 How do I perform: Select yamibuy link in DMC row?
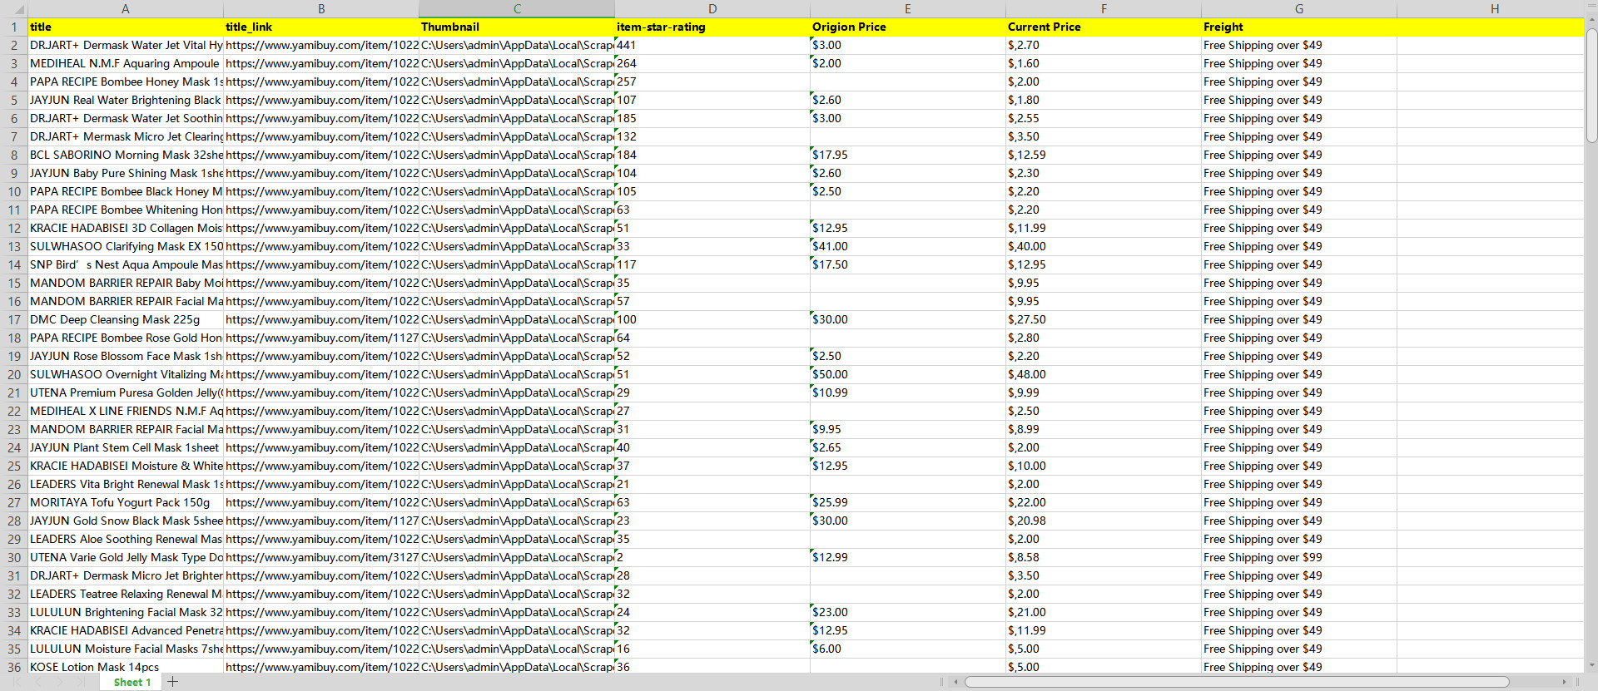pyautogui.click(x=321, y=319)
